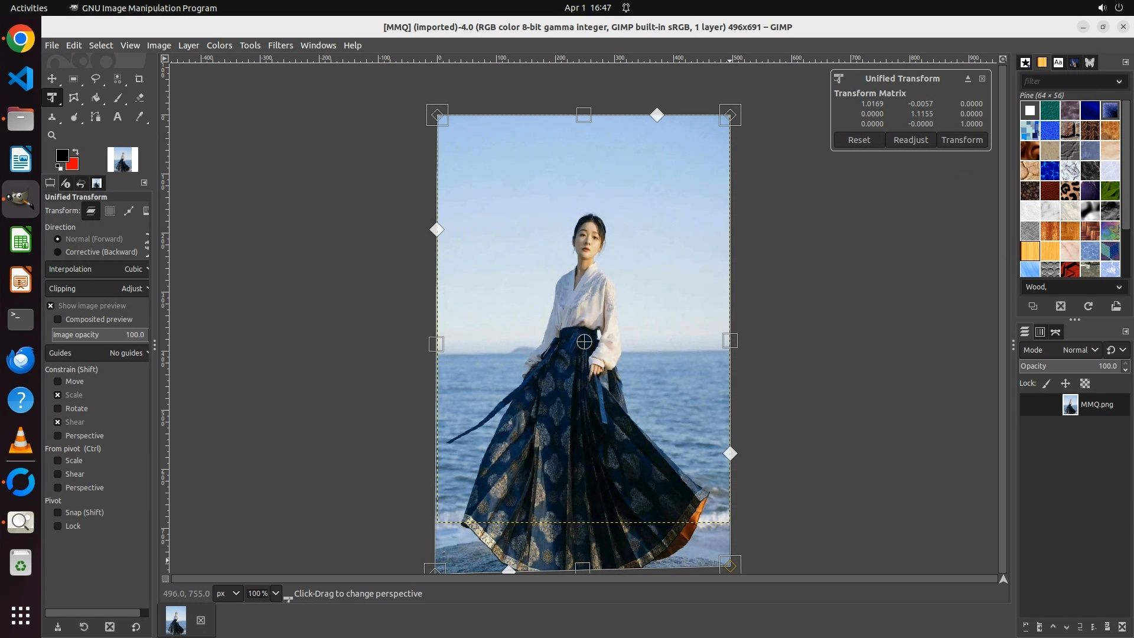Select the Eraser tool
Viewport: 1134px width, 638px height.
pyautogui.click(x=139, y=98)
